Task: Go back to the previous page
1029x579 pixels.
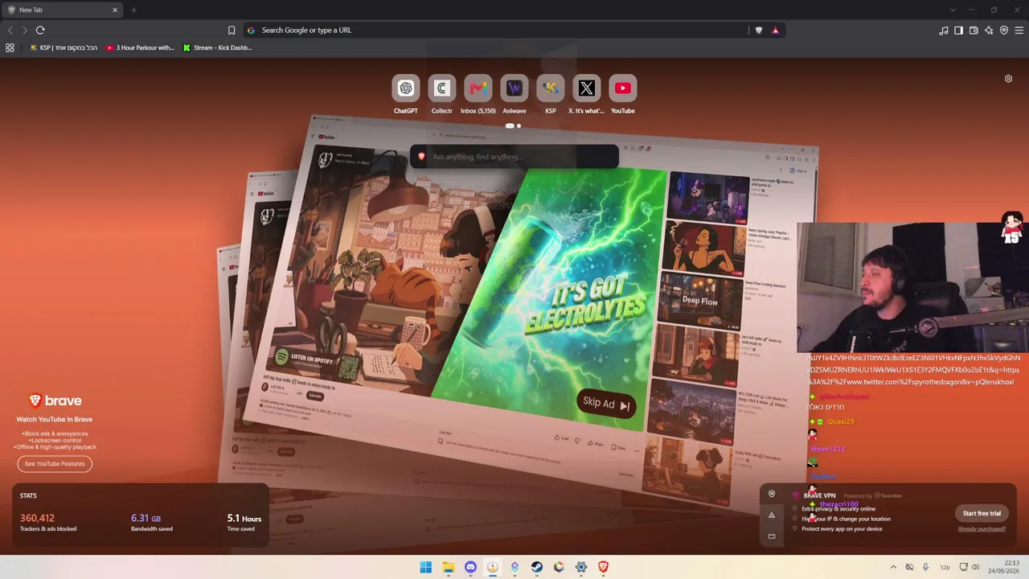Action: (10, 31)
